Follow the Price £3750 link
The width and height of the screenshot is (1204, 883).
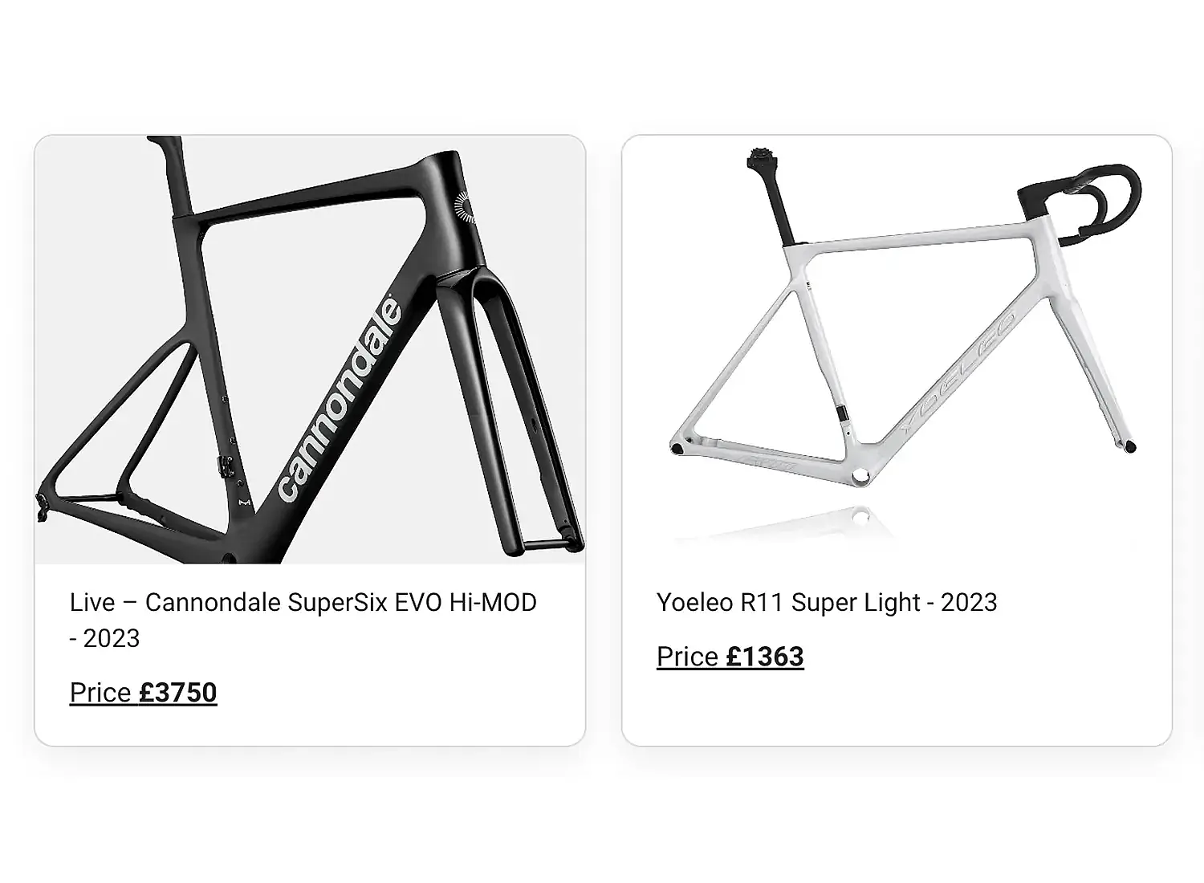click(x=143, y=693)
